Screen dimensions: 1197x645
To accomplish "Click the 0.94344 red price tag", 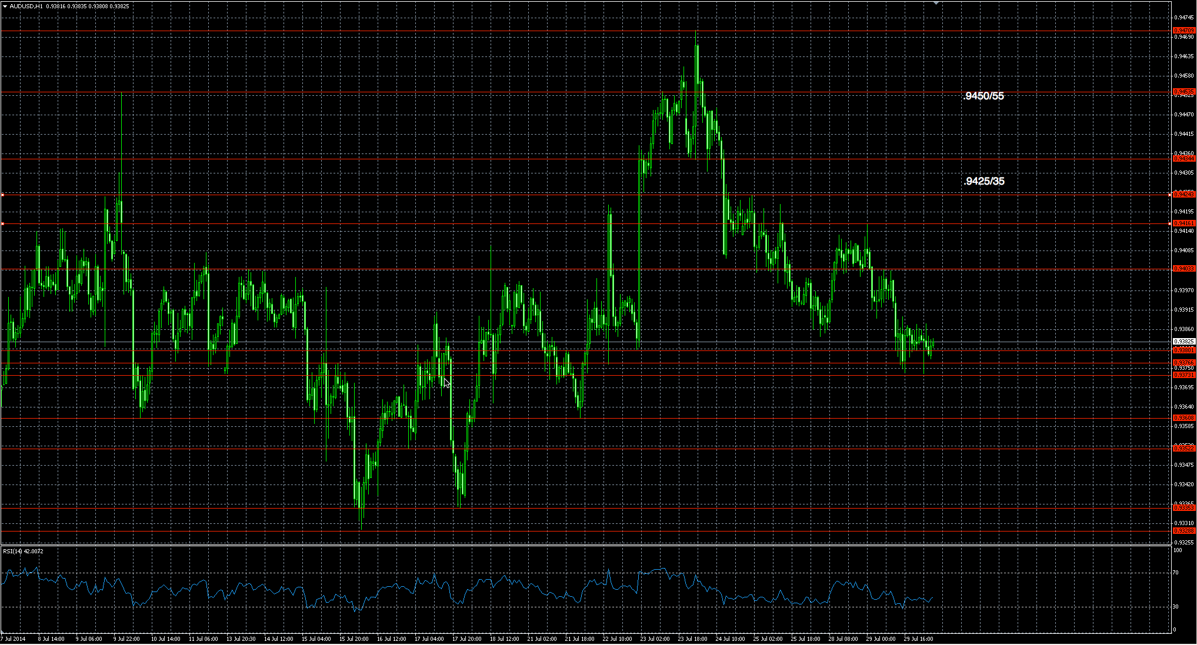I will [1183, 159].
